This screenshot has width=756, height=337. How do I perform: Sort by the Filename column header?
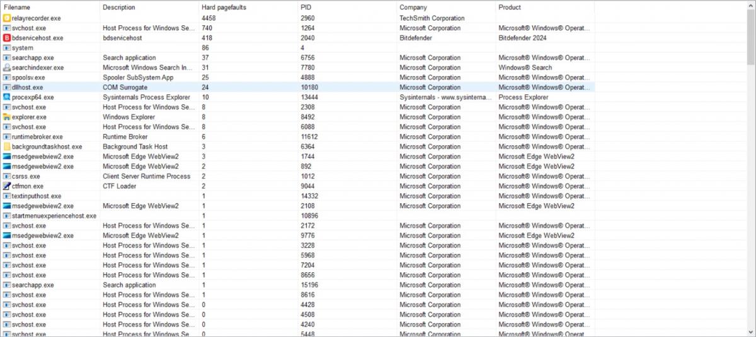(50, 8)
